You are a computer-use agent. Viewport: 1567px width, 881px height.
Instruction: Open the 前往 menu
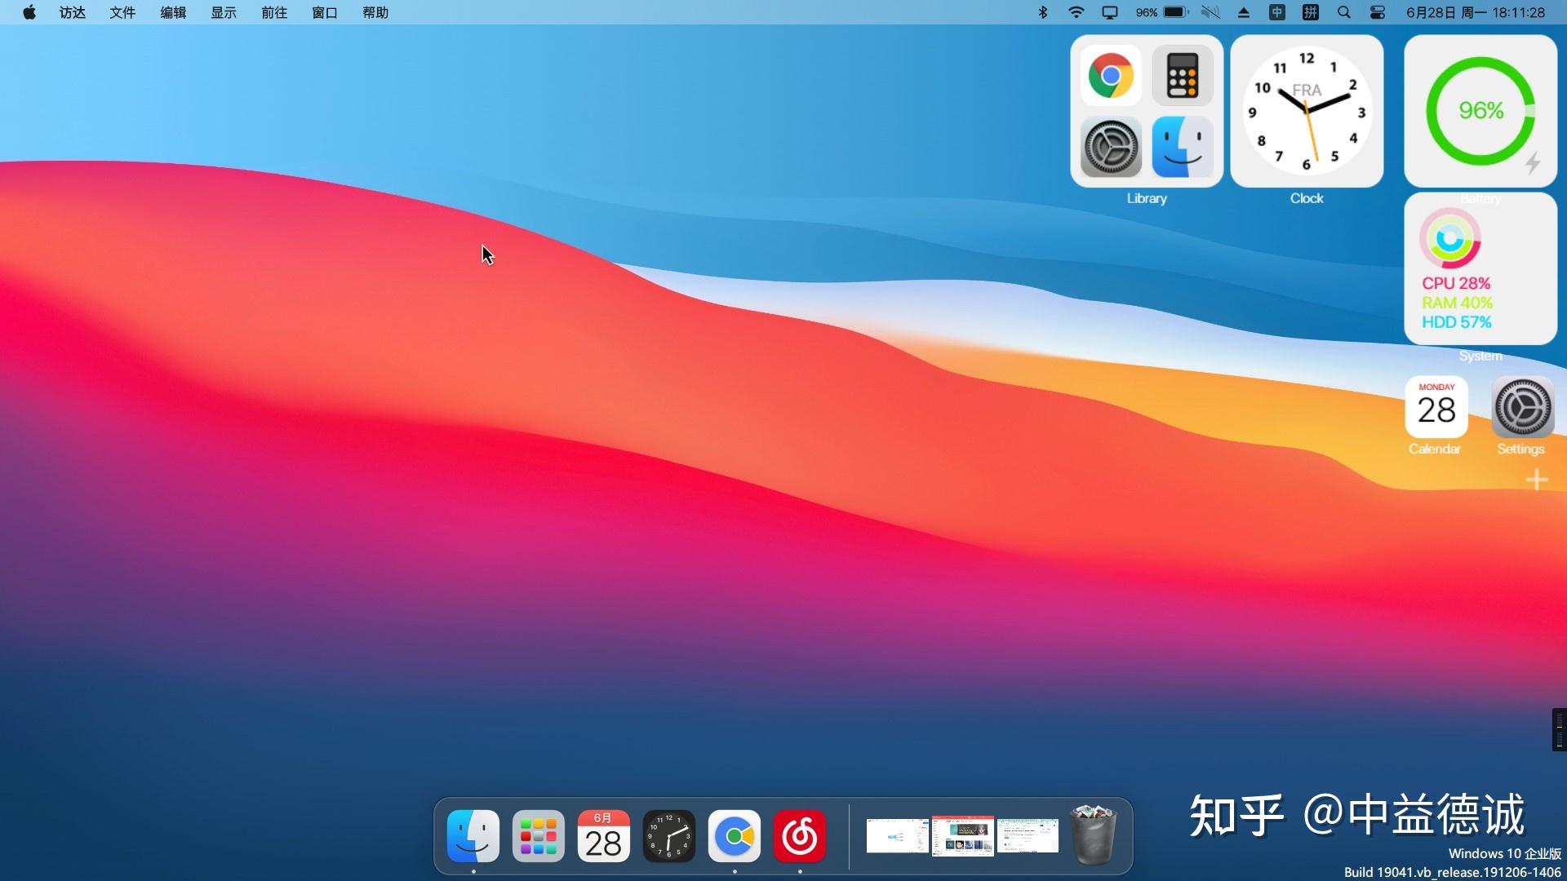click(274, 12)
